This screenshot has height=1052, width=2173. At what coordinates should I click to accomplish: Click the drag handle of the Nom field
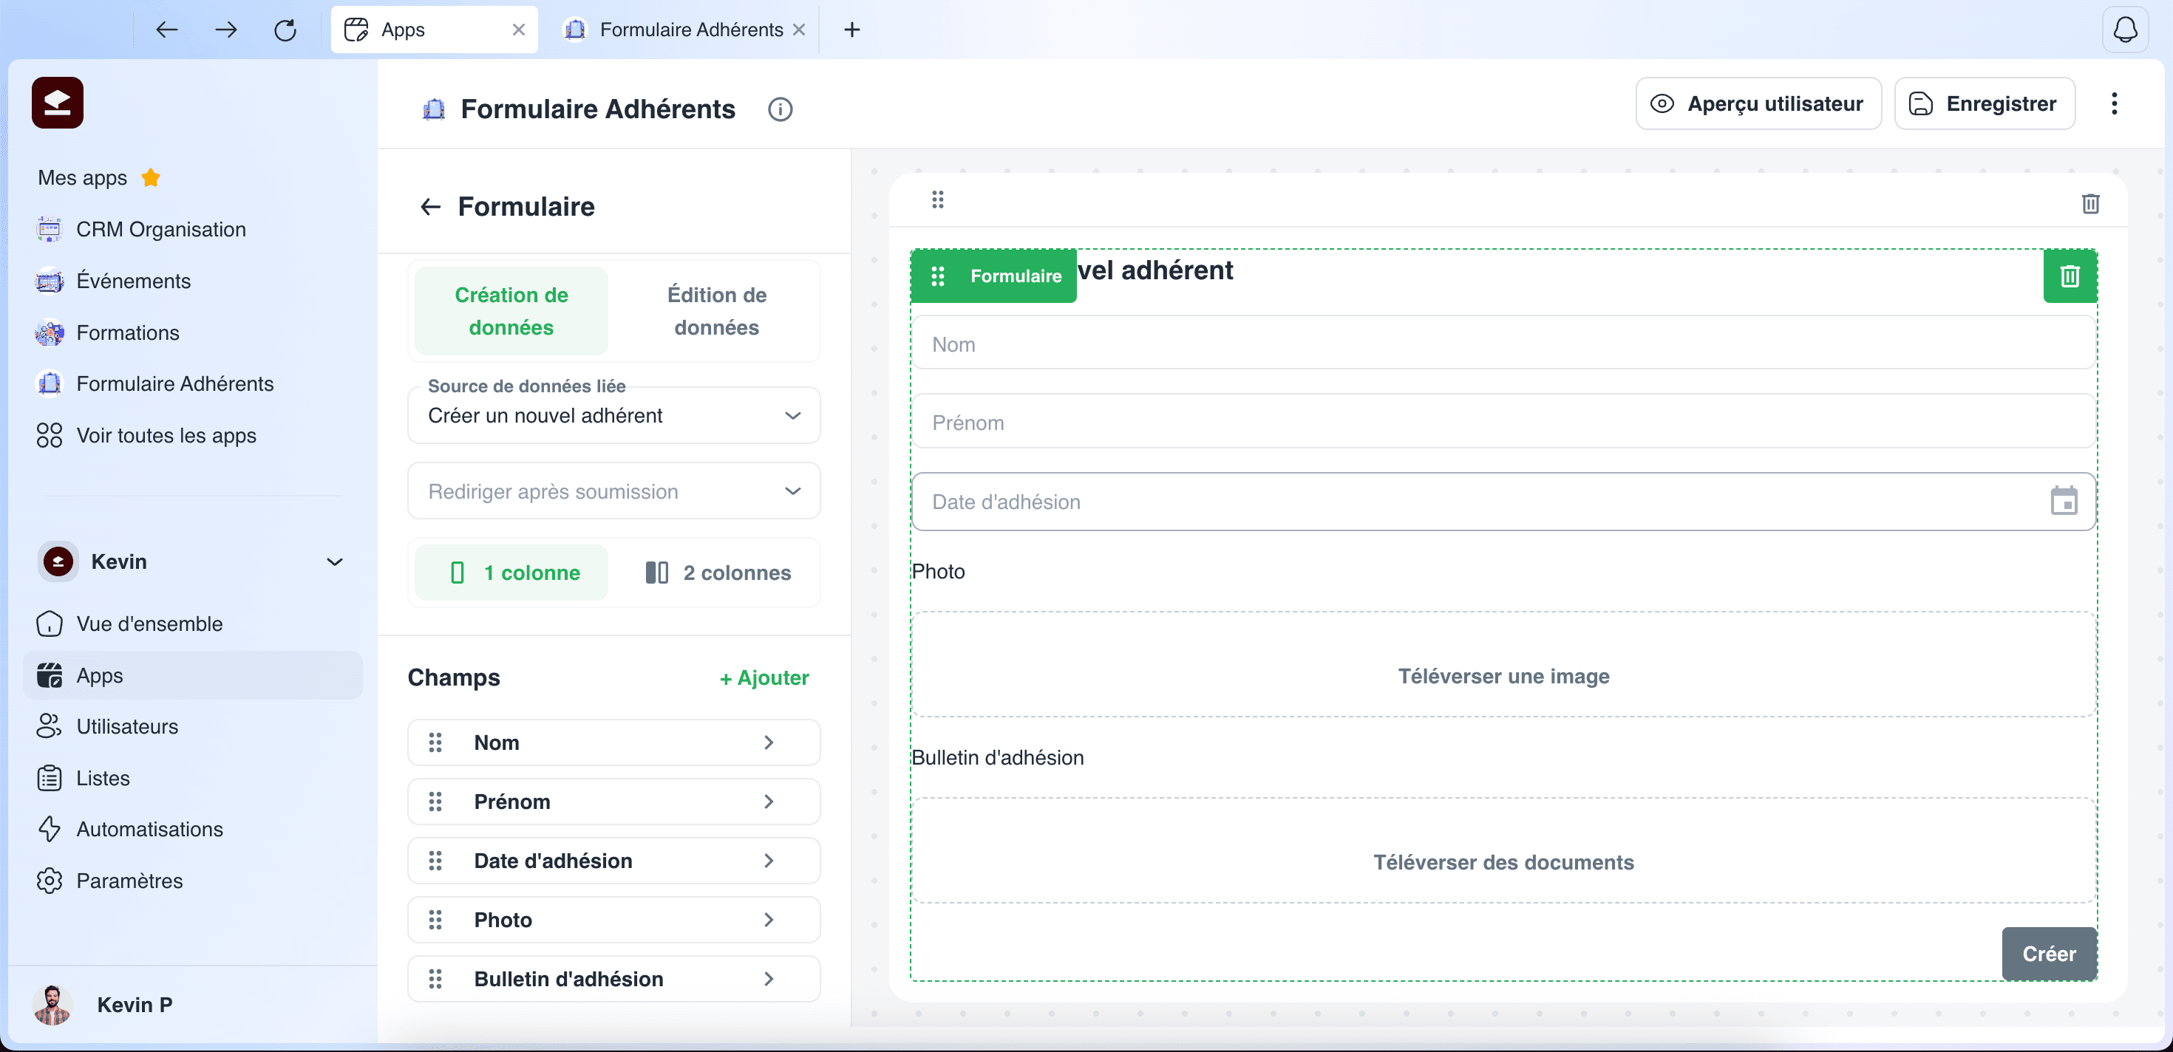point(435,742)
